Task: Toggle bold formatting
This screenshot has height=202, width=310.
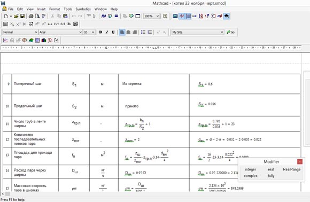Action: point(100,32)
